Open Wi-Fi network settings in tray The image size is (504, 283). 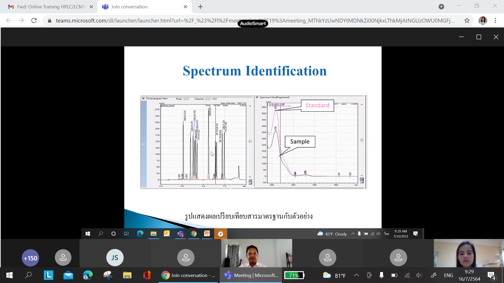407,275
